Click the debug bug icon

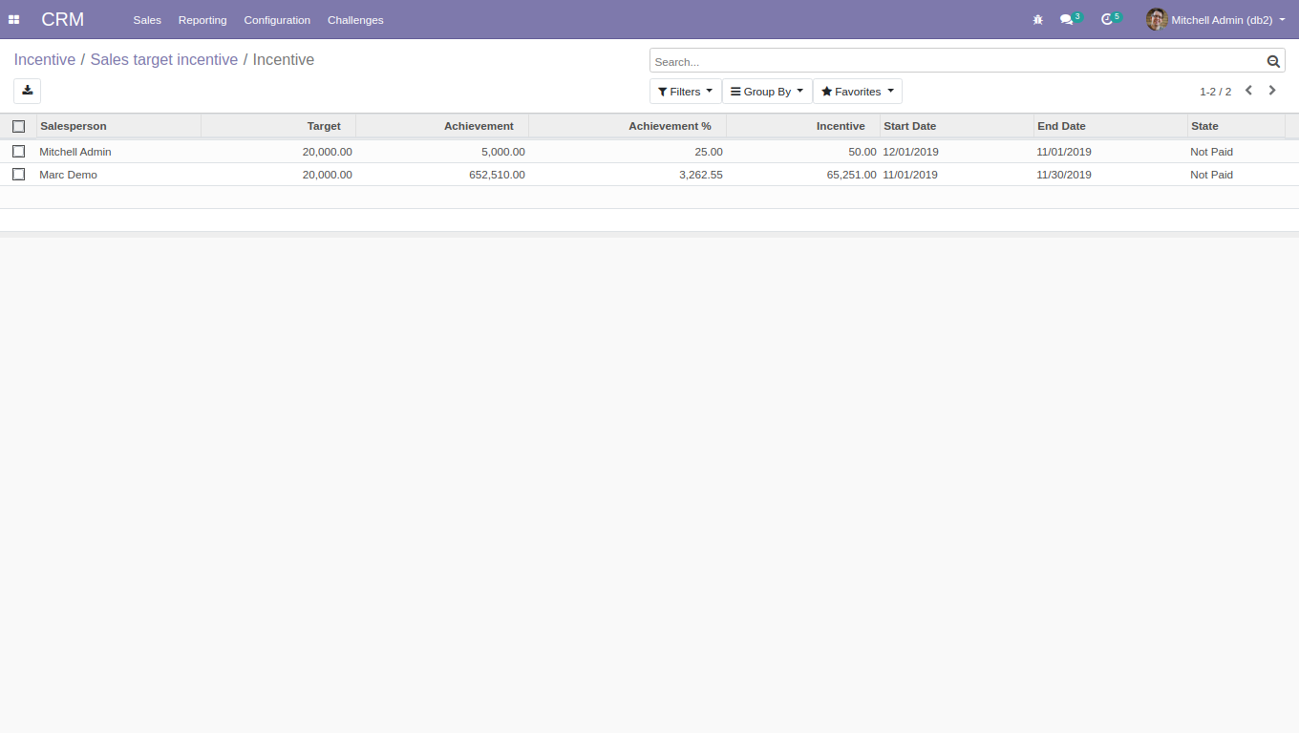click(x=1038, y=19)
